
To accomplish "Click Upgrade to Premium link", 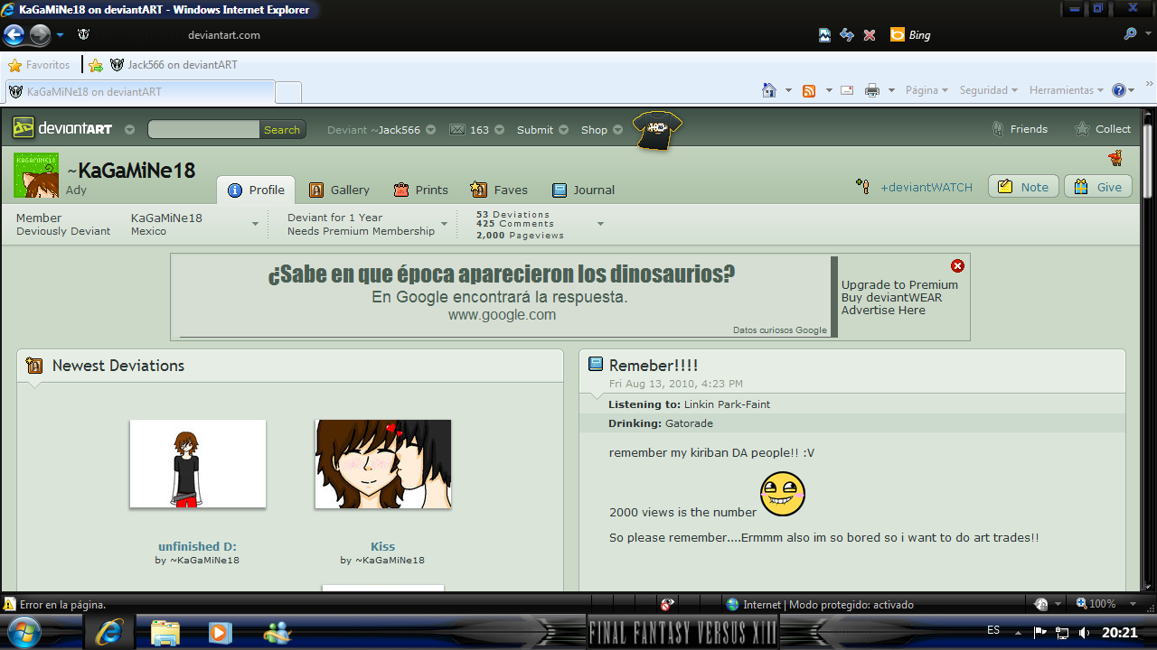I will tap(899, 284).
